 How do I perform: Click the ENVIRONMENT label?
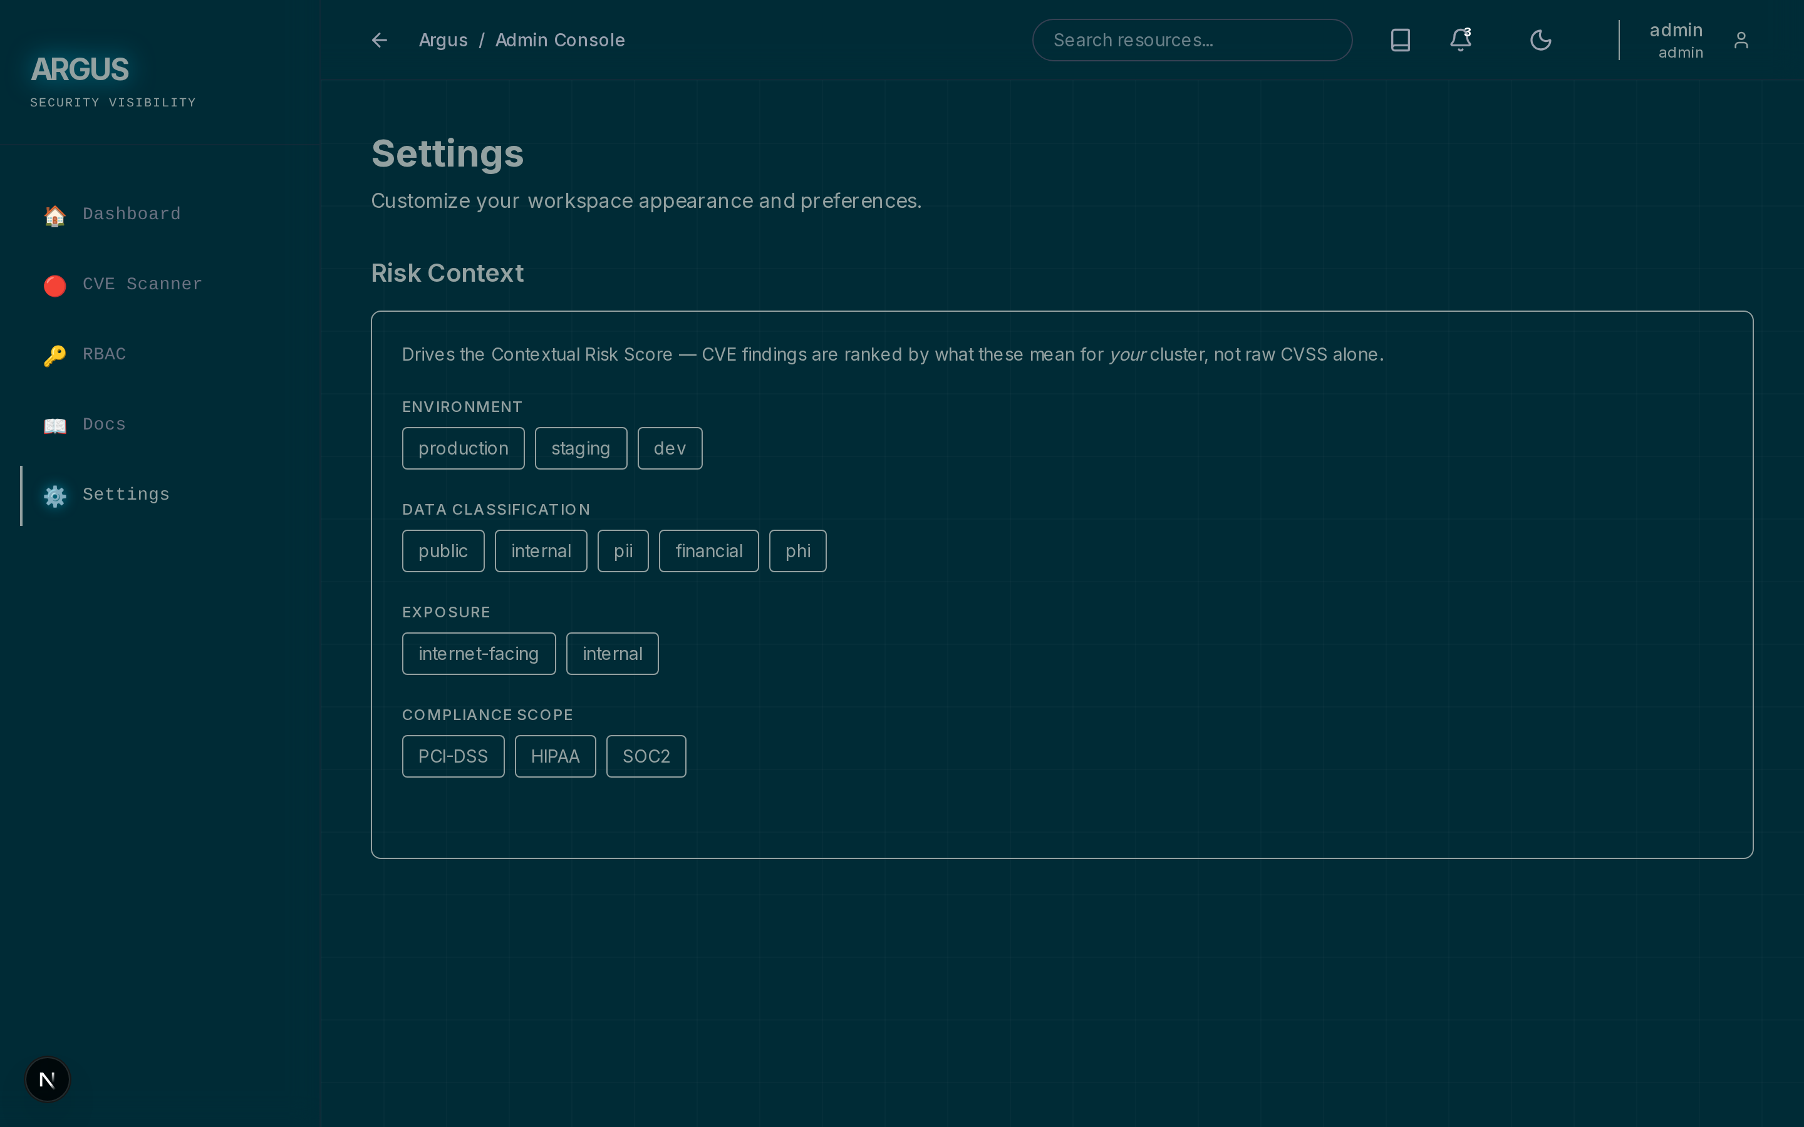462,407
